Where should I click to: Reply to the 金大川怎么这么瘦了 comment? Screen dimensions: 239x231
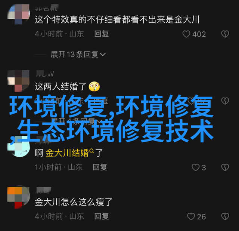click(x=102, y=216)
